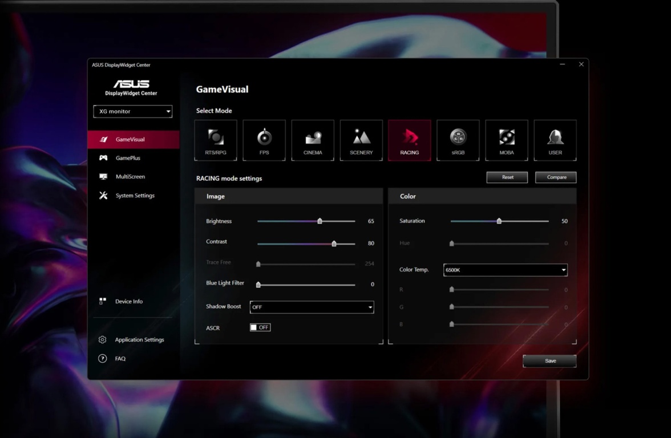The width and height of the screenshot is (671, 438).
Task: Open the XG monitor selector
Action: [132, 111]
